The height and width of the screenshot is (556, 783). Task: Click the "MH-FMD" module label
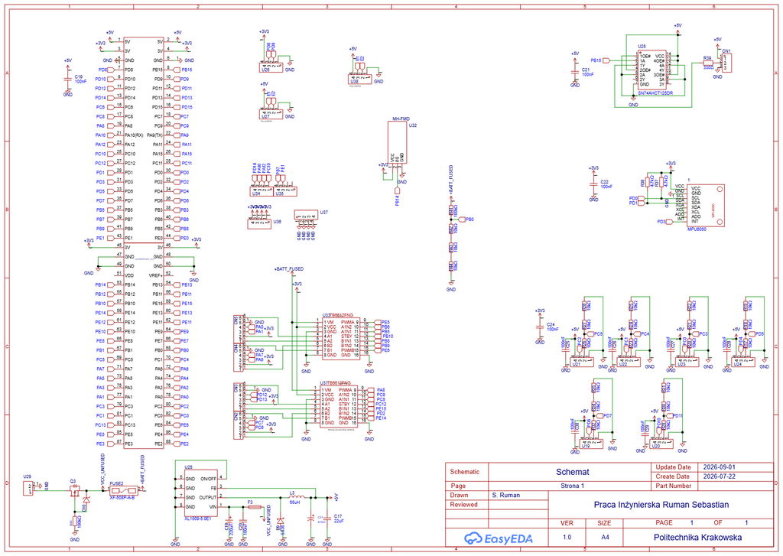(x=401, y=119)
